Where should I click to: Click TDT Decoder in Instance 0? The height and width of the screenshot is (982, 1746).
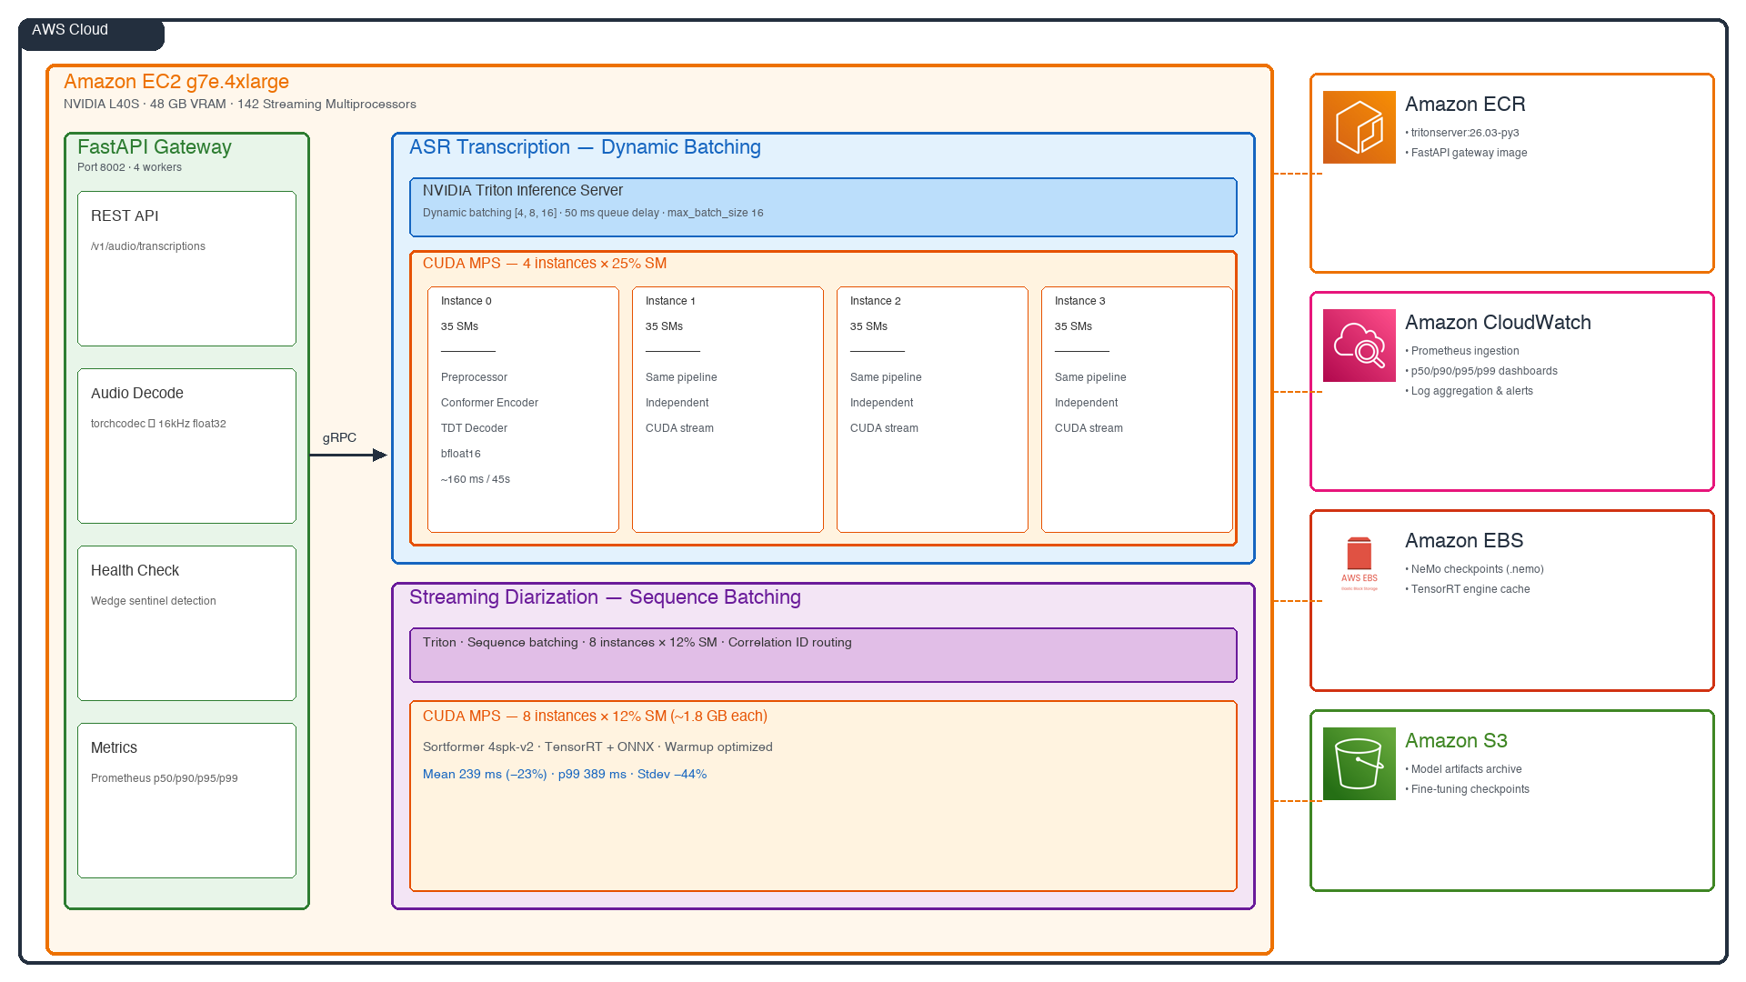click(474, 428)
